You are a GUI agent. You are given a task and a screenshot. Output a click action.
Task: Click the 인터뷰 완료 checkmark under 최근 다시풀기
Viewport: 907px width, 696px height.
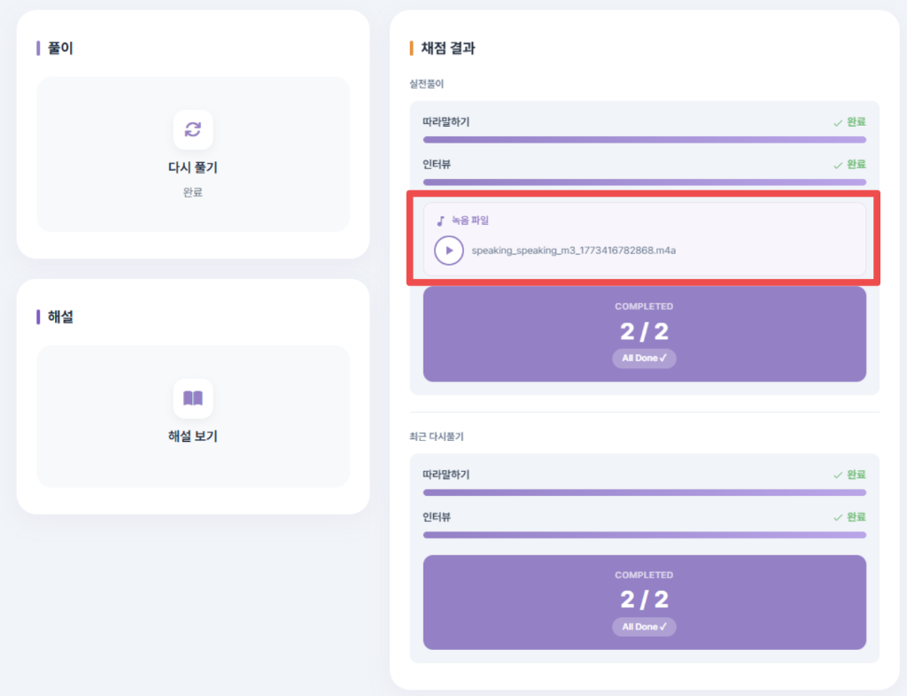[840, 517]
